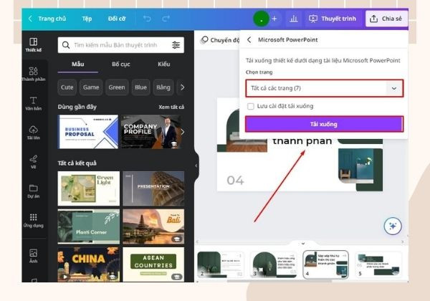Click the Canva magic assistant sparkle button
Screen dimensions: 430x301
click(393, 226)
